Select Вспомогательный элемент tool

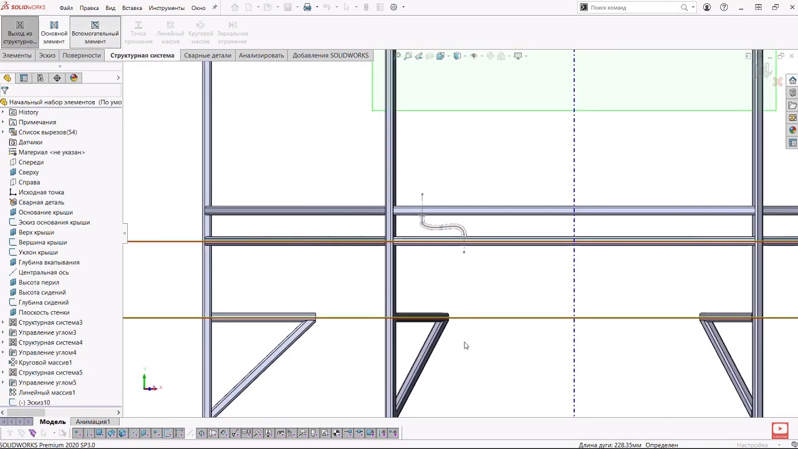point(95,32)
